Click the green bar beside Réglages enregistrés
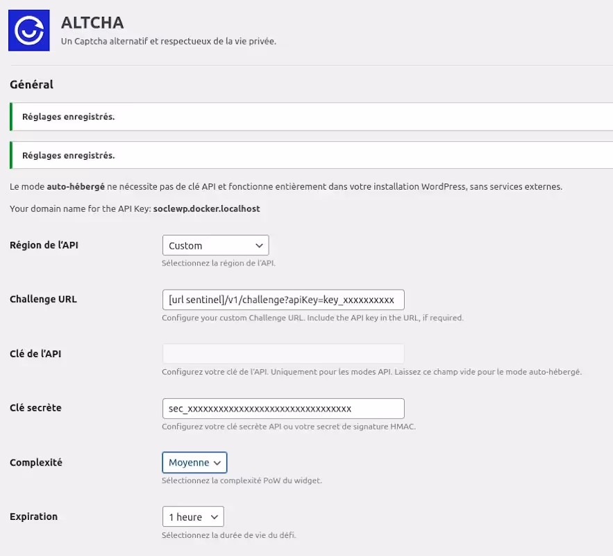The image size is (613, 556). click(x=11, y=116)
